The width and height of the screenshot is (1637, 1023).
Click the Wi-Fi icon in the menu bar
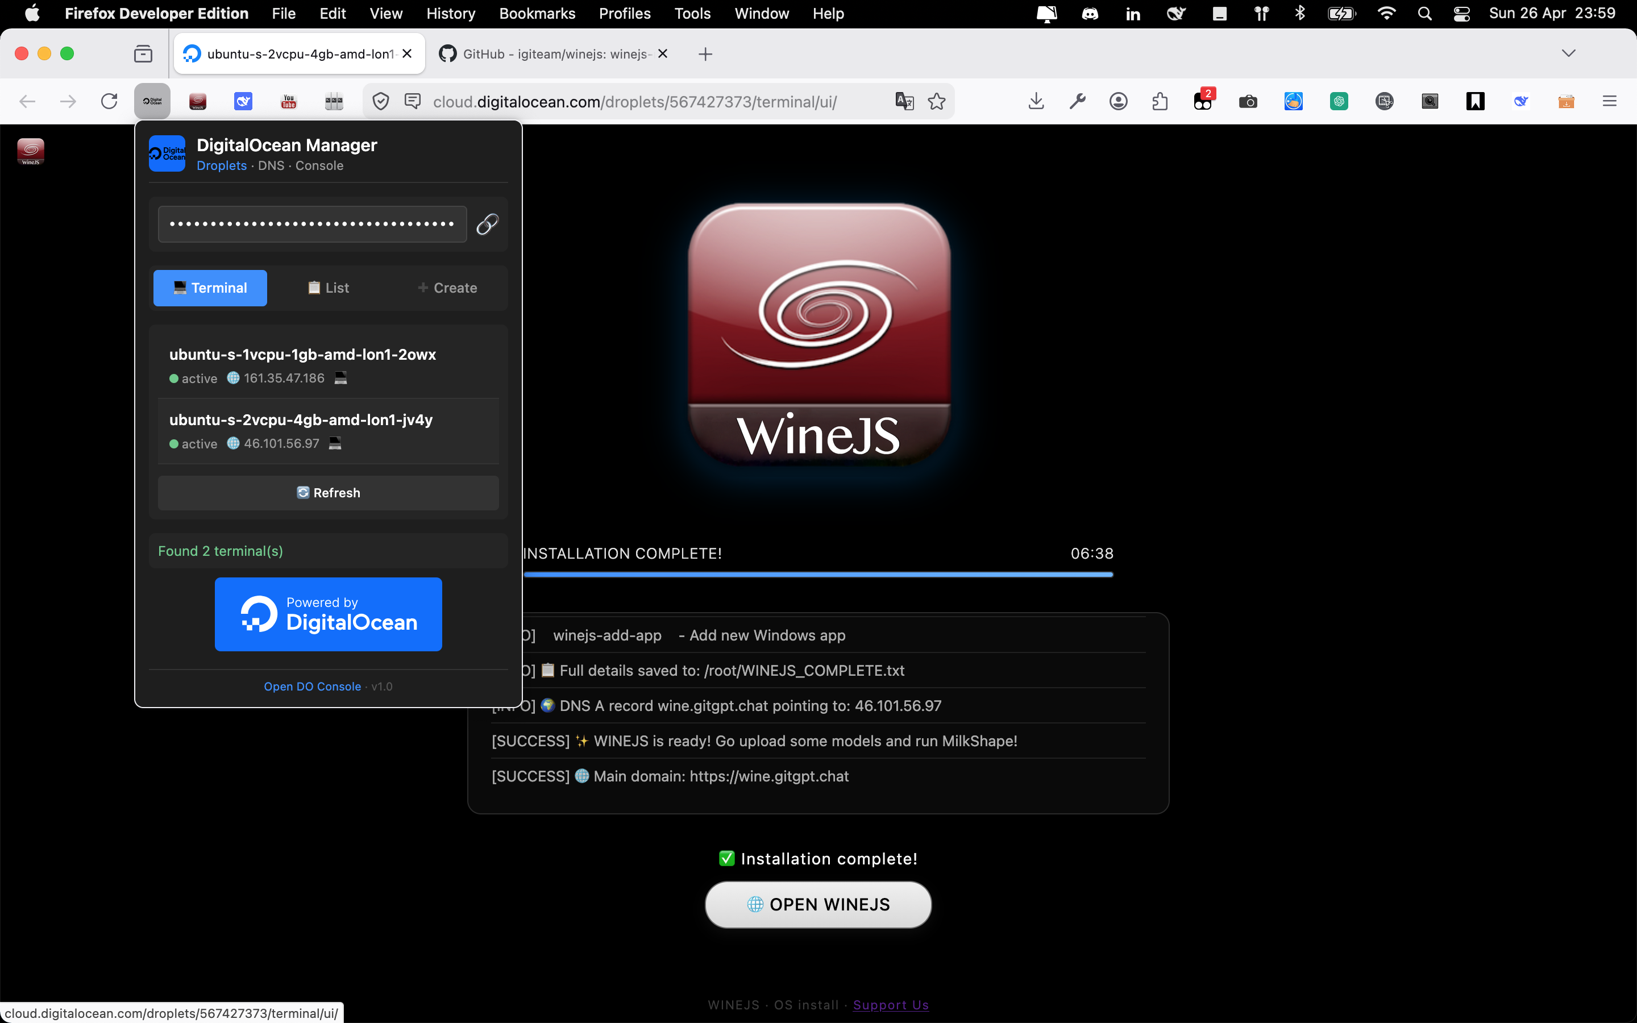coord(1387,14)
